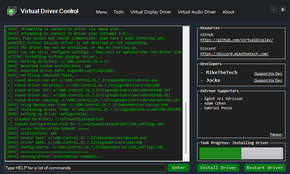The width and height of the screenshot is (290, 174).
Task: Open the GitHub VirtualDisplay link
Action: [x=236, y=40]
